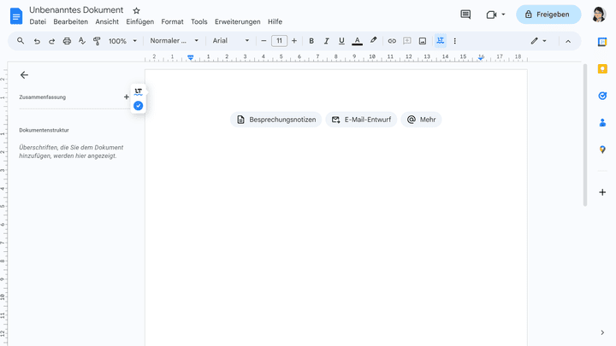Open the Einfügen menu
Viewport: 616px width, 346px height.
point(139,21)
